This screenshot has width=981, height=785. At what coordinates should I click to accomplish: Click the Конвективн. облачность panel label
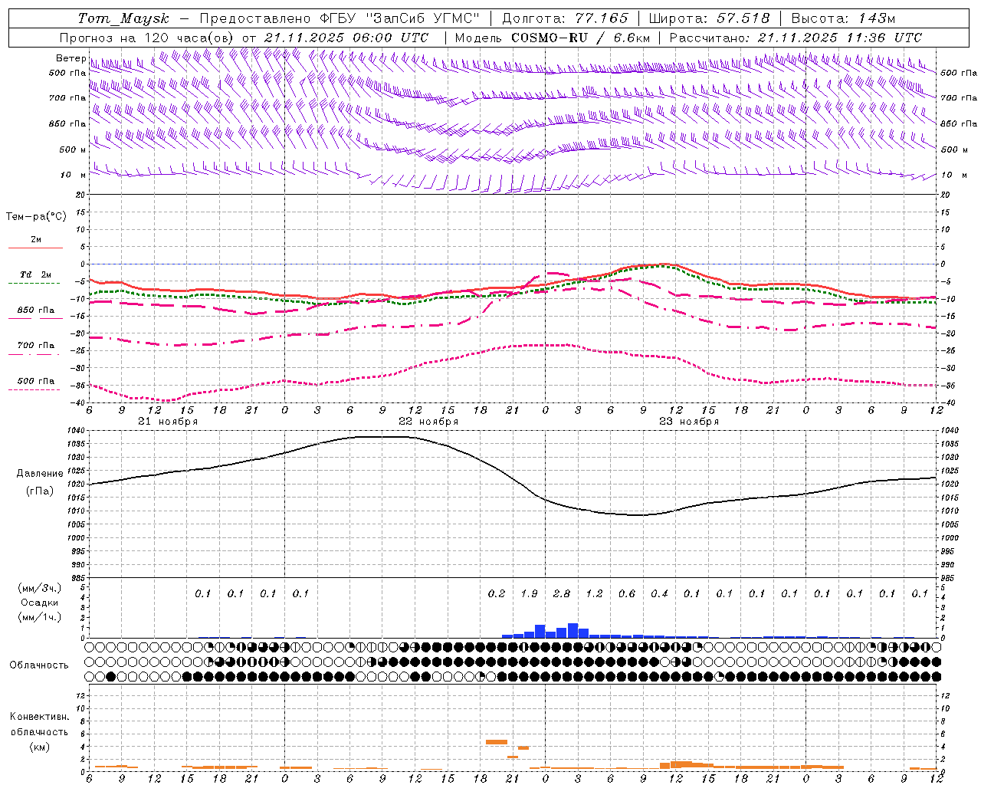pyautogui.click(x=39, y=724)
